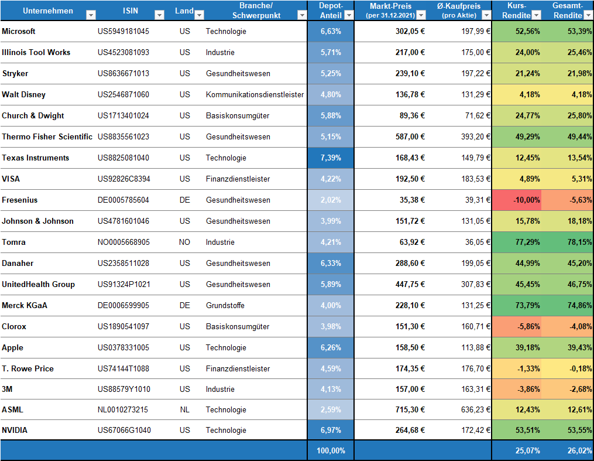Screen dimensions: 594x461
Task: Select ISIN NO0005668905
Action: 124,243
